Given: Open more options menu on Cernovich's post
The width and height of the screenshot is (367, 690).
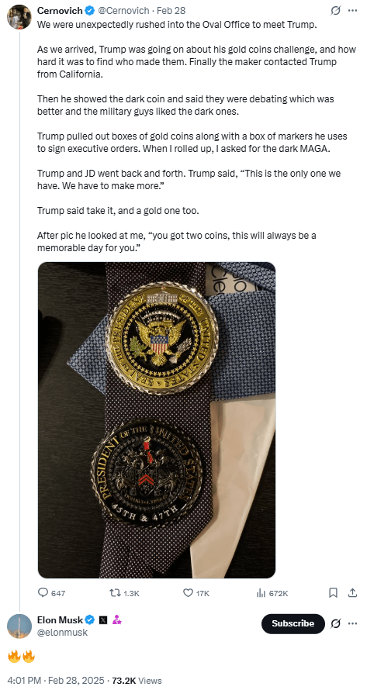Looking at the screenshot, I should (x=352, y=11).
